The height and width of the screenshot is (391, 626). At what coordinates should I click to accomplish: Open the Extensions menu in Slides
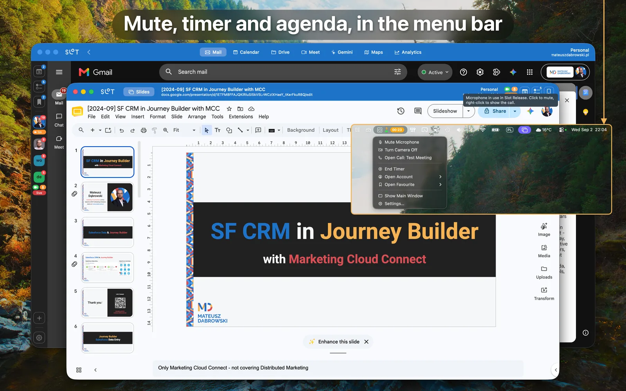click(x=241, y=117)
